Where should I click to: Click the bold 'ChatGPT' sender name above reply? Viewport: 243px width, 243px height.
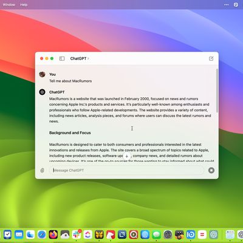coord(57,92)
